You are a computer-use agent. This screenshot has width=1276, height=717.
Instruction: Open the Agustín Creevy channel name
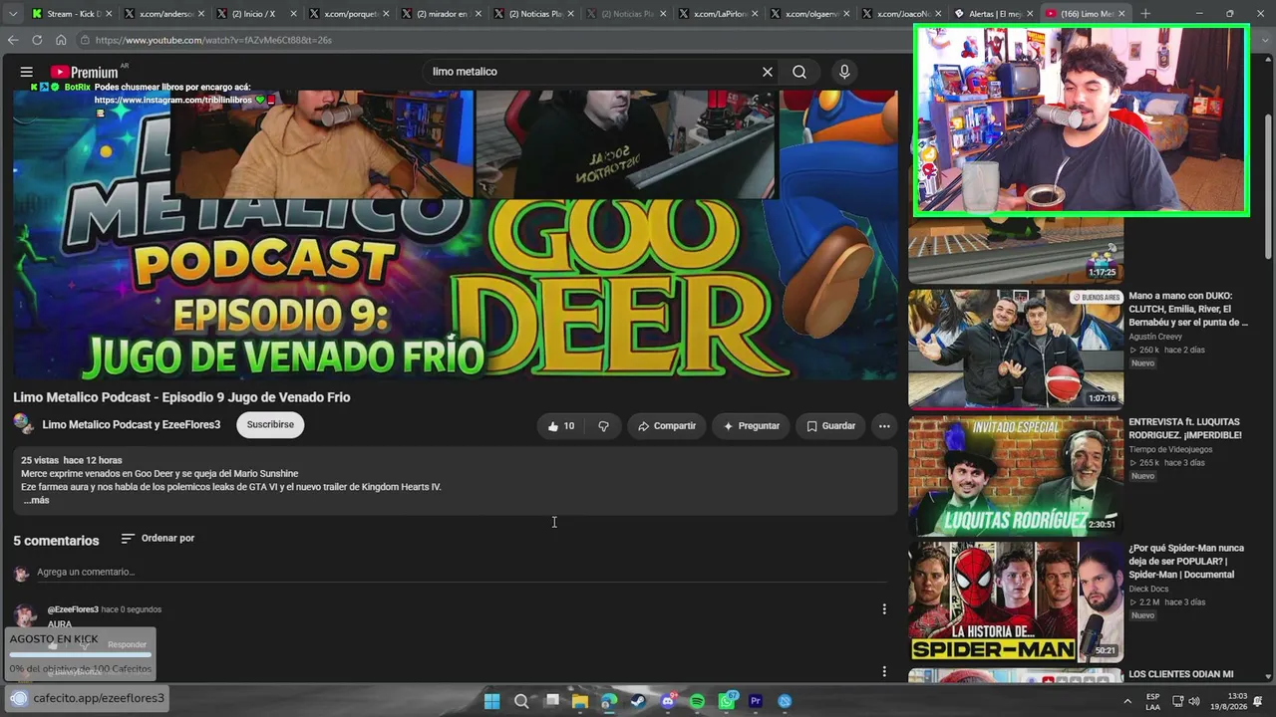coord(1155,337)
